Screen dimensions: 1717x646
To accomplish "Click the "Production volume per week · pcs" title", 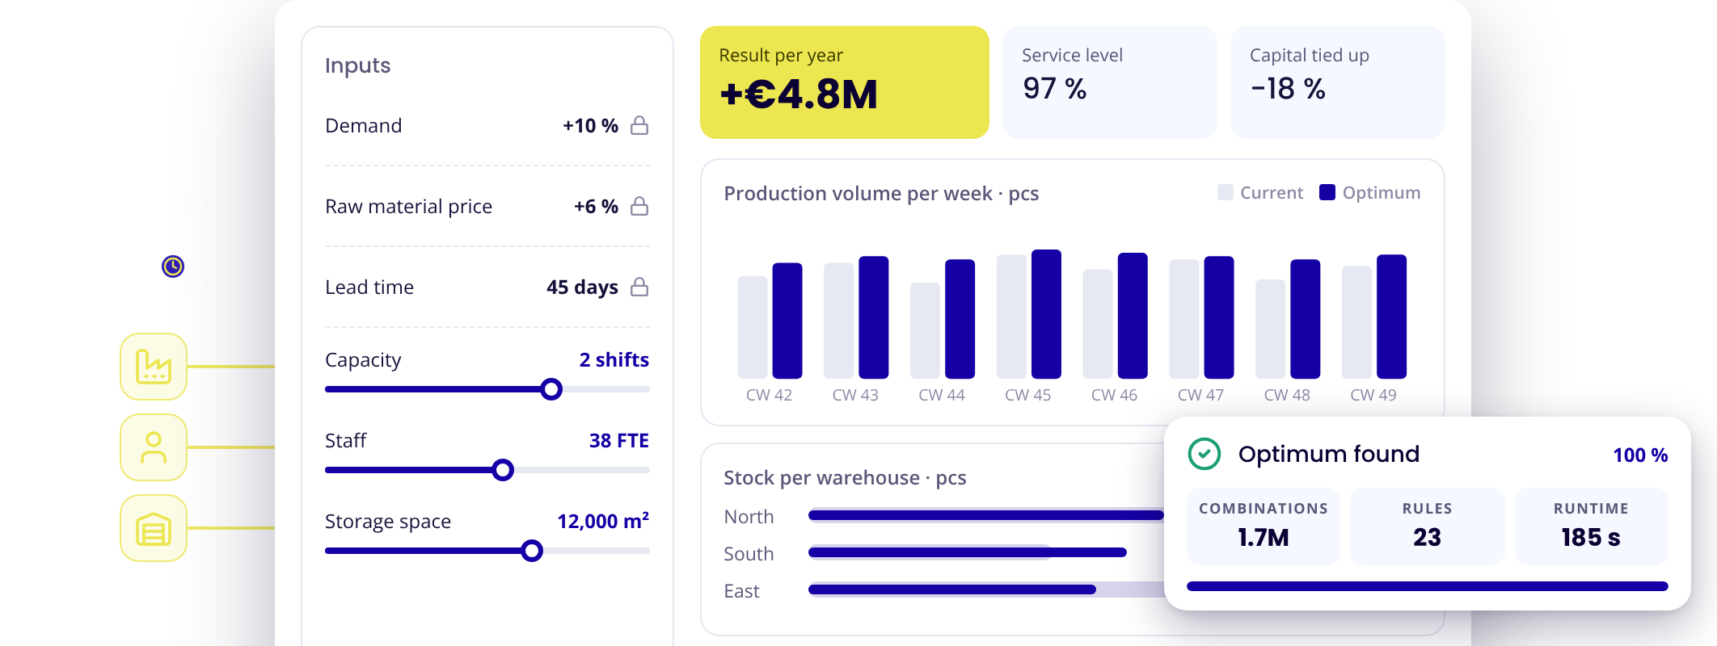I will click(881, 194).
